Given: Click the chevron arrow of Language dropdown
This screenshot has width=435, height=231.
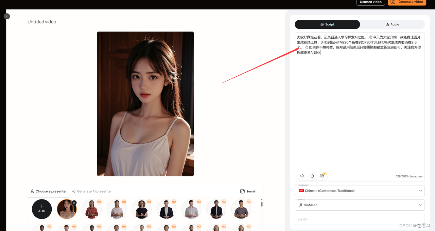Looking at the screenshot, I should point(421,191).
